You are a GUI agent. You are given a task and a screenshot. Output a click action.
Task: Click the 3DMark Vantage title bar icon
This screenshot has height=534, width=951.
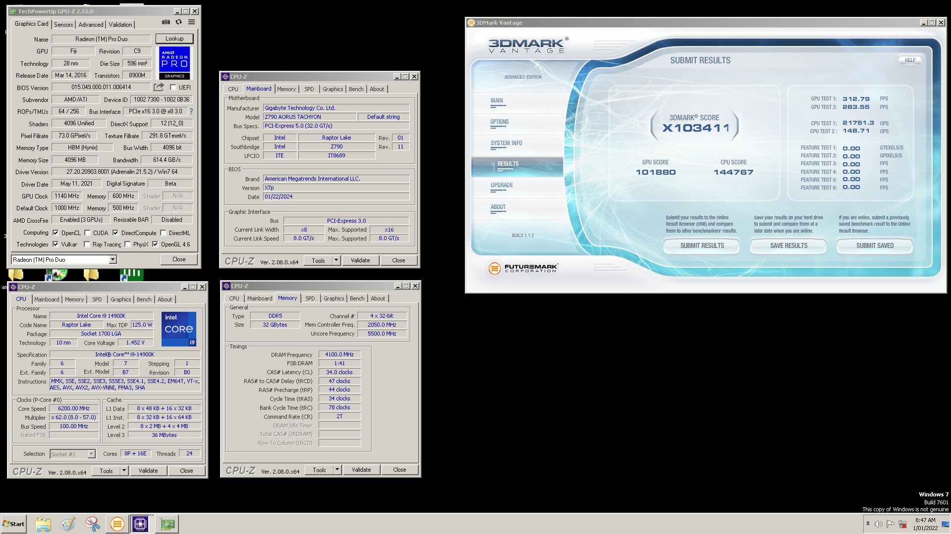tap(471, 23)
